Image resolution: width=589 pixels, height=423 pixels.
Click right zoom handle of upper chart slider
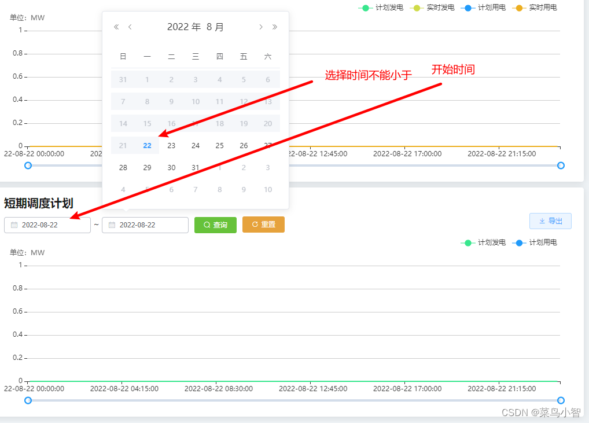561,165
